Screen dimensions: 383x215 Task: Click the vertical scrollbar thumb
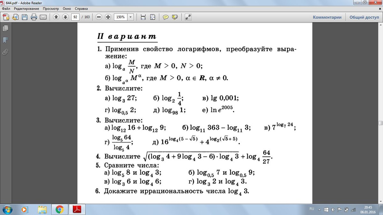coord(380,123)
